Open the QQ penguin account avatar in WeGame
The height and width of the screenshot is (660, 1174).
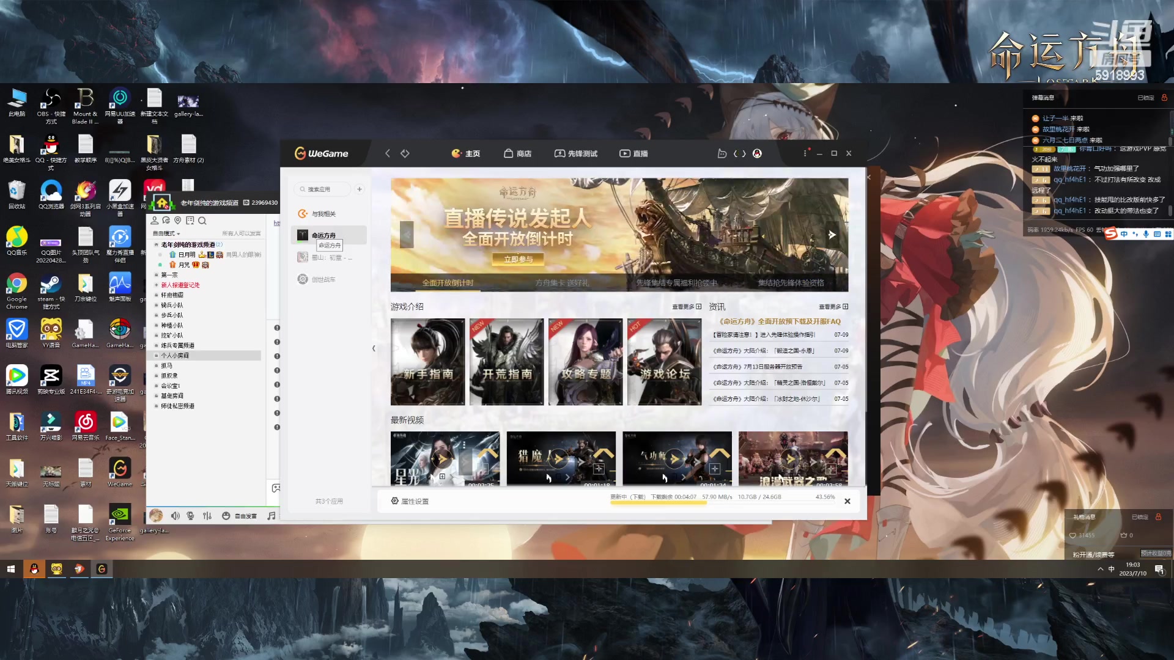coord(757,153)
